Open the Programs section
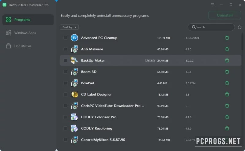 point(28,20)
